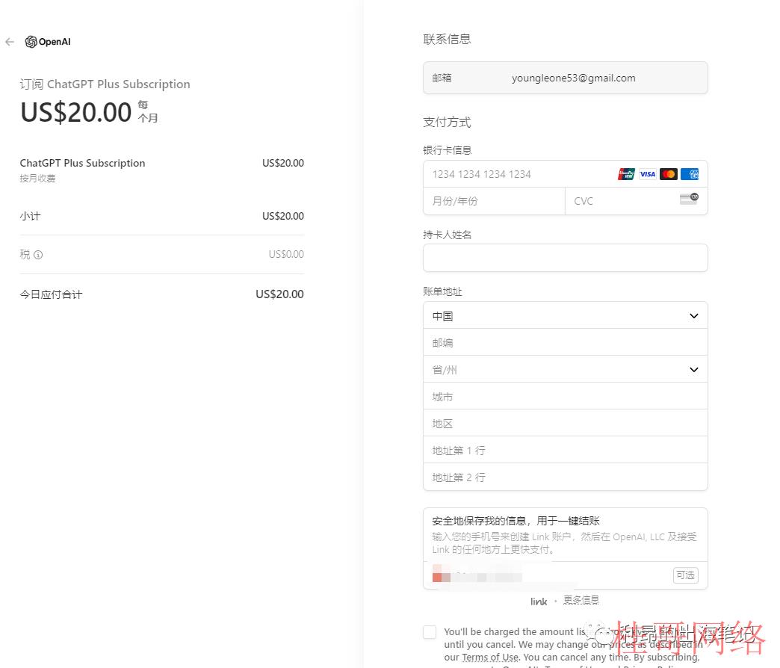Screen dimensions: 780x668
Task: Focus the 月份/年份 expiry field
Action: click(x=494, y=201)
